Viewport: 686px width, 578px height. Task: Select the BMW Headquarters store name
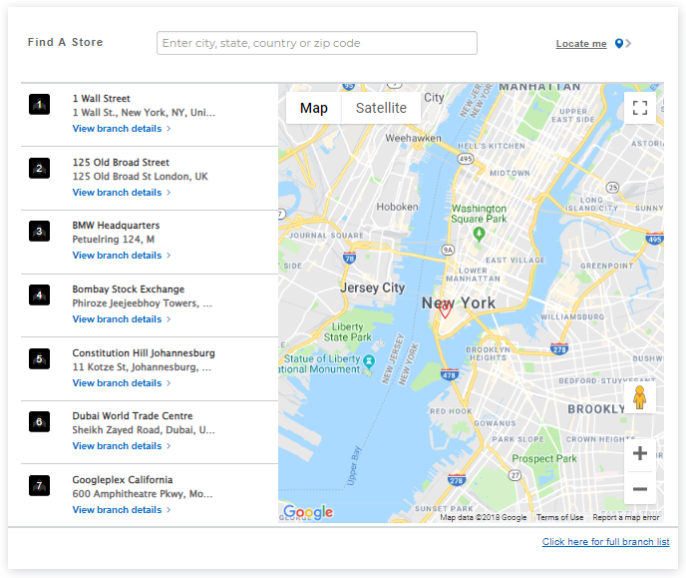(x=116, y=226)
